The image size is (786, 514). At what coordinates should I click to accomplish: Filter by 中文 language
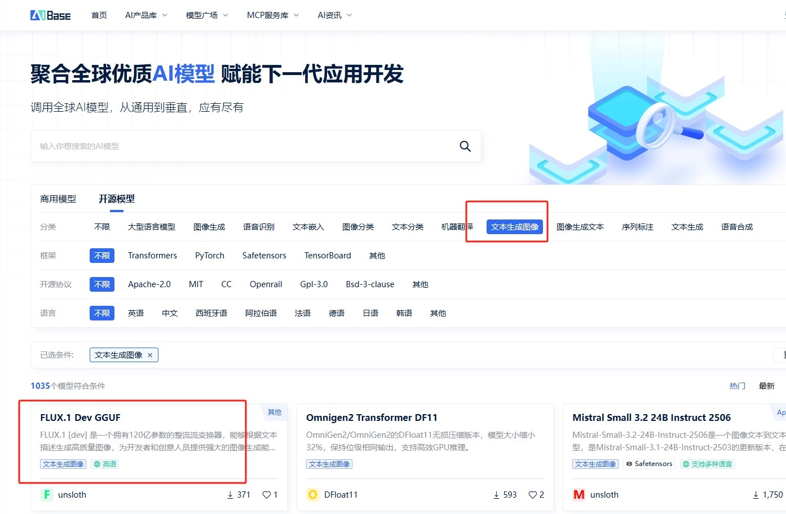[170, 313]
